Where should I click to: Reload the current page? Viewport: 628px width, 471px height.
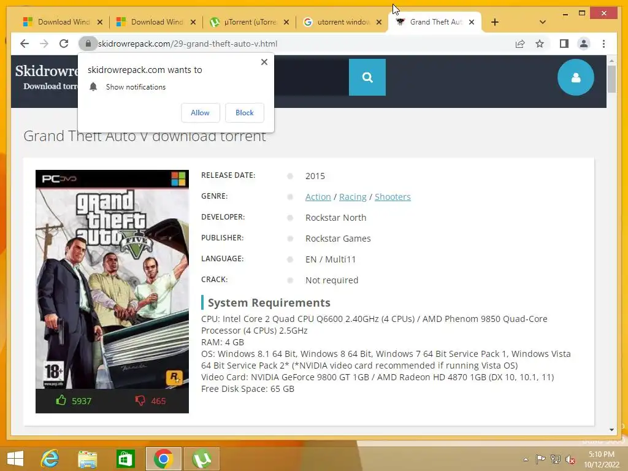pyautogui.click(x=64, y=44)
